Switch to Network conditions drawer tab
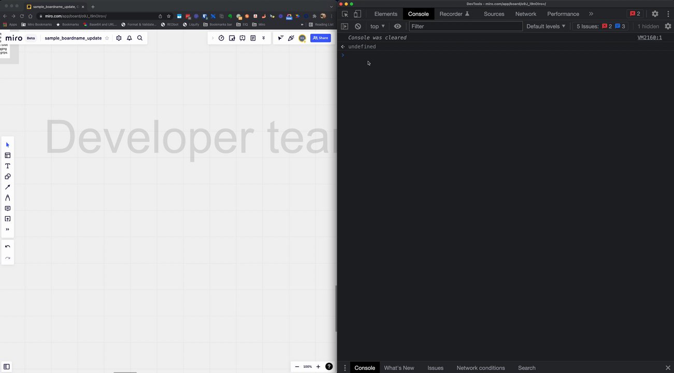674x373 pixels. click(481, 368)
